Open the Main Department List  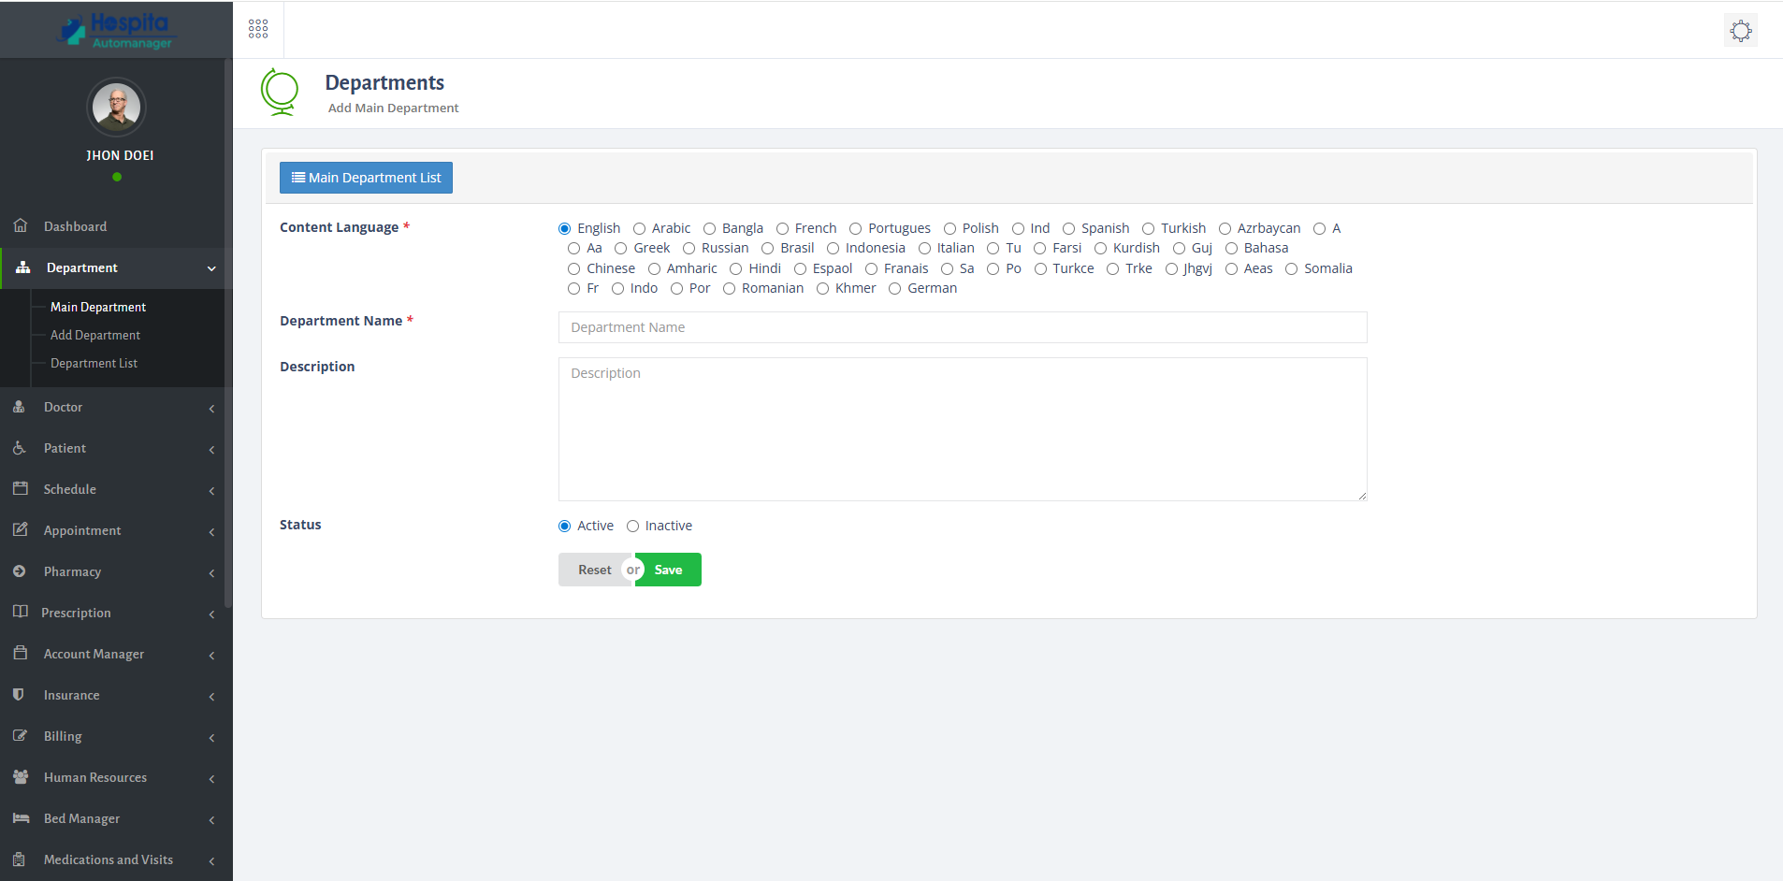365,177
